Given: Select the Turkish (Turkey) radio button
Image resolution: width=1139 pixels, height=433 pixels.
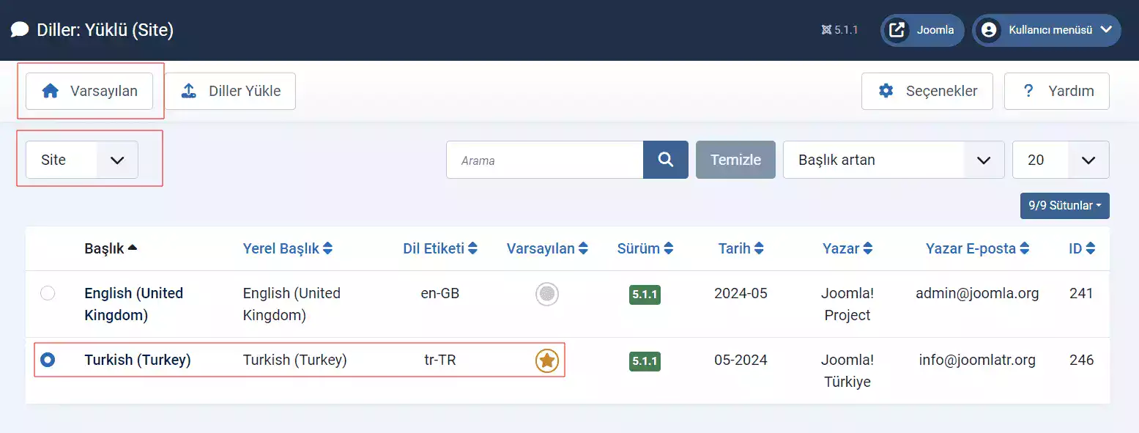Looking at the screenshot, I should coord(48,360).
